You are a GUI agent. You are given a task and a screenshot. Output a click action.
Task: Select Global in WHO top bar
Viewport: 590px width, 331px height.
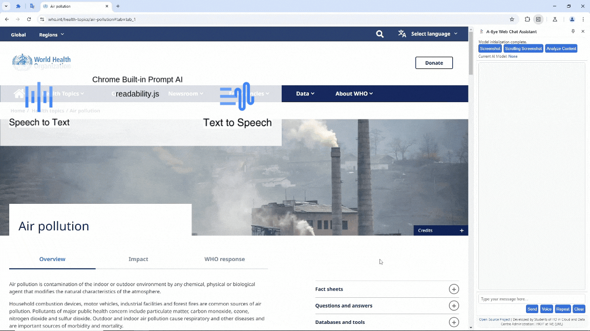18,35
